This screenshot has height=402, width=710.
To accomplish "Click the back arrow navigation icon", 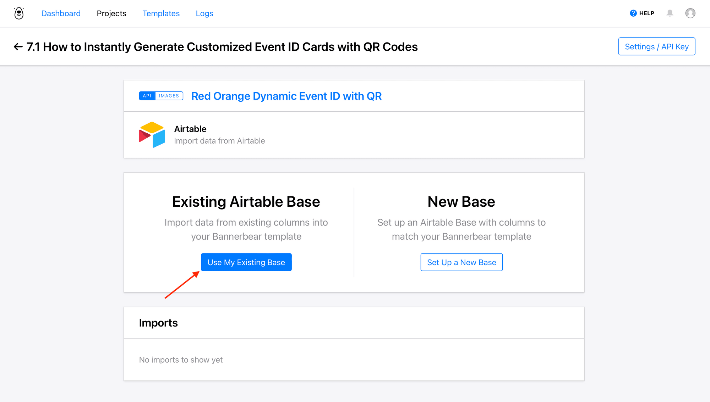I will (18, 46).
